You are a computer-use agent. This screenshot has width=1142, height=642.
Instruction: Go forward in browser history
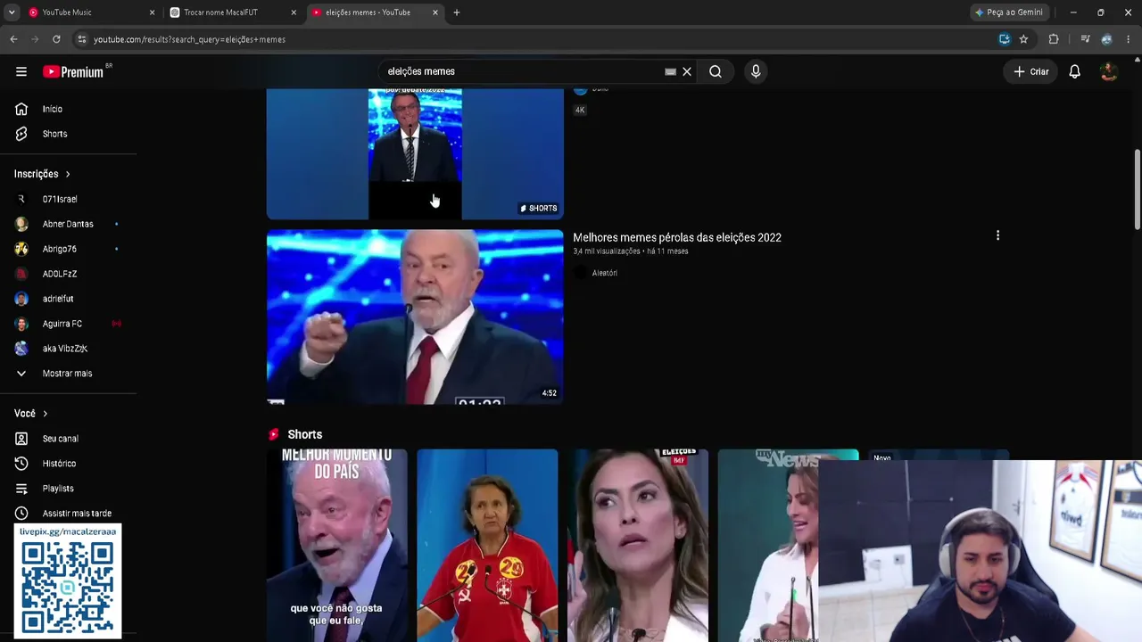tap(35, 39)
